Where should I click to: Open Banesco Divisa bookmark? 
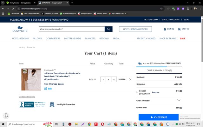[85, 14]
